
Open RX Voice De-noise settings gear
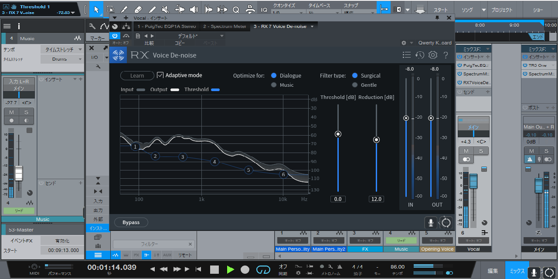coord(432,55)
